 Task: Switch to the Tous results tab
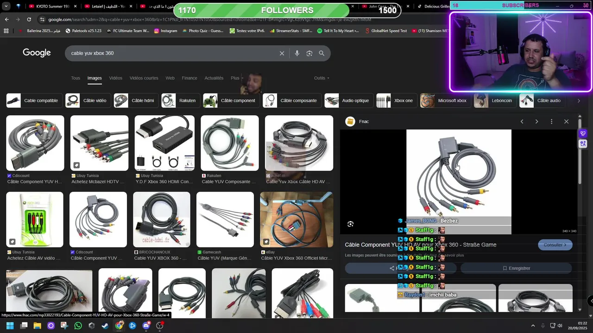pos(76,78)
